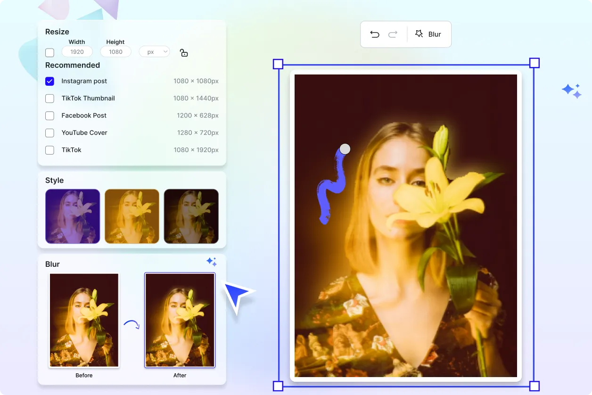Open the px unit dropdown
Image resolution: width=592 pixels, height=395 pixels.
tap(154, 52)
